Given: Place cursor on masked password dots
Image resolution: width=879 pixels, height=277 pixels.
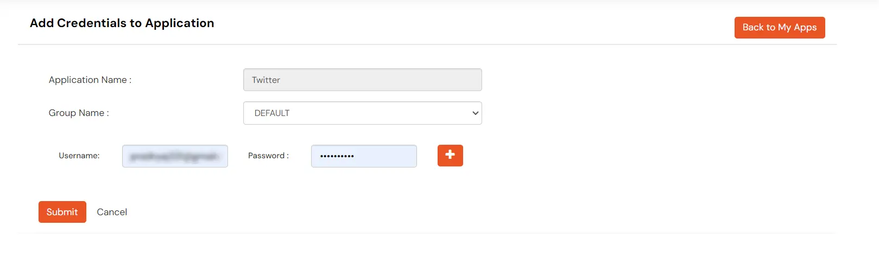Looking at the screenshot, I should [x=337, y=156].
